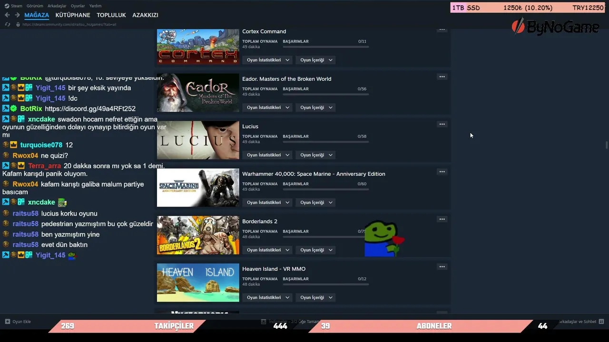Go forward with the Steam forward arrow
This screenshot has width=609, height=342.
17,15
